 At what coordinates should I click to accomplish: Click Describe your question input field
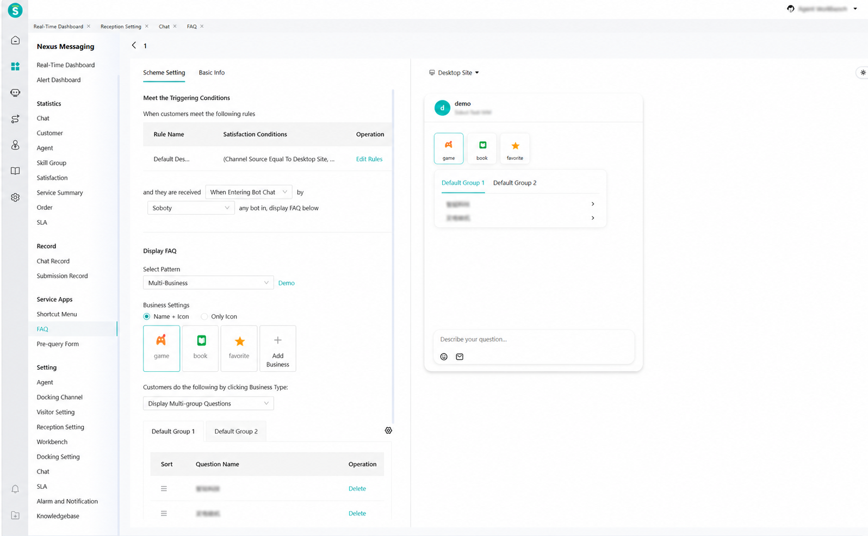pyautogui.click(x=534, y=339)
